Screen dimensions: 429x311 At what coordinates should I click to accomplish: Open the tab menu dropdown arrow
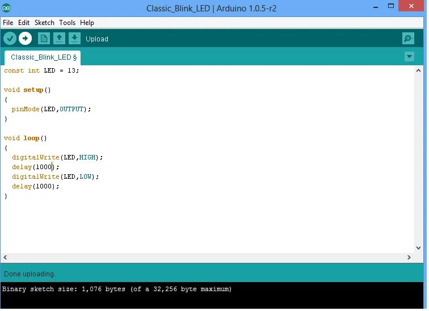409,57
